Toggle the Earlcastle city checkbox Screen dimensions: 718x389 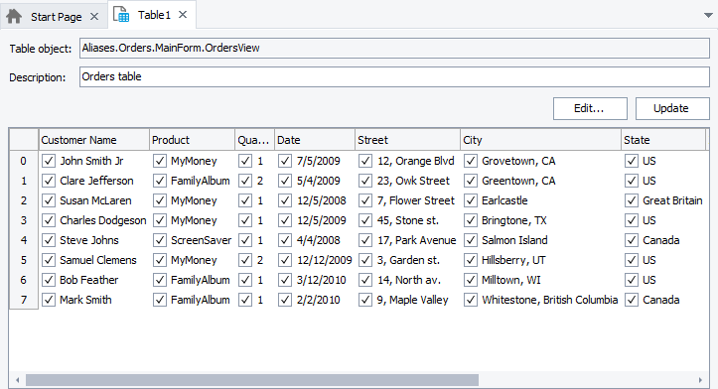[x=471, y=200]
